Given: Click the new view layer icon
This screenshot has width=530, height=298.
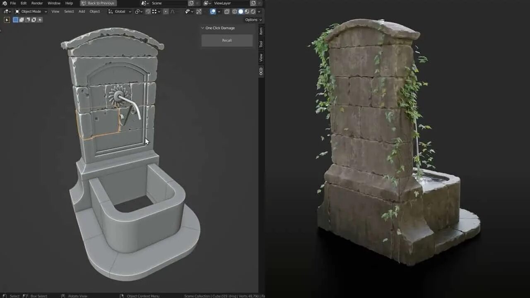Looking at the screenshot, I should click(253, 3).
